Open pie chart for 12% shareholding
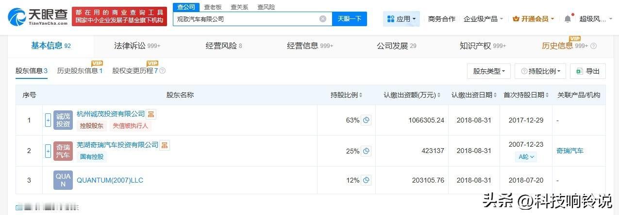Screen dimensions: 619x215 tap(367, 180)
